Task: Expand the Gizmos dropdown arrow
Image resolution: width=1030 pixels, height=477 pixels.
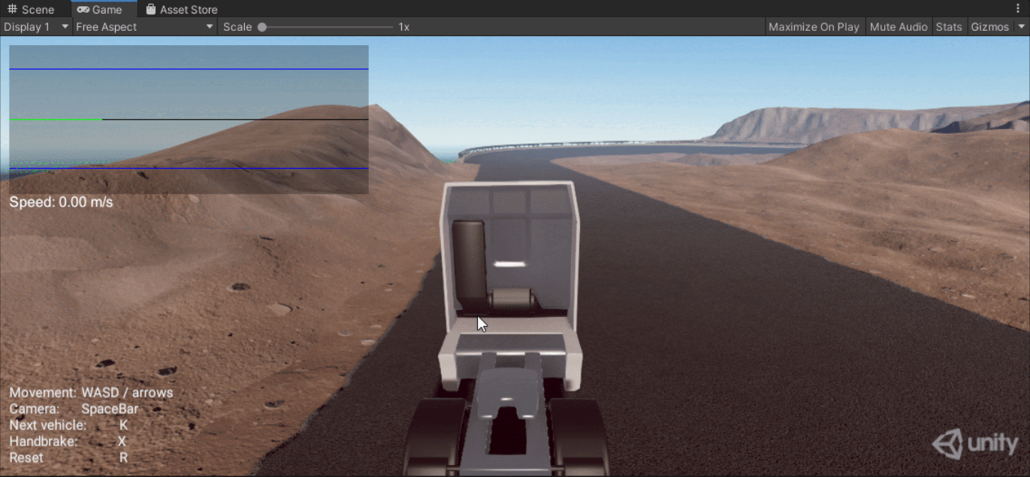Action: pyautogui.click(x=1019, y=26)
